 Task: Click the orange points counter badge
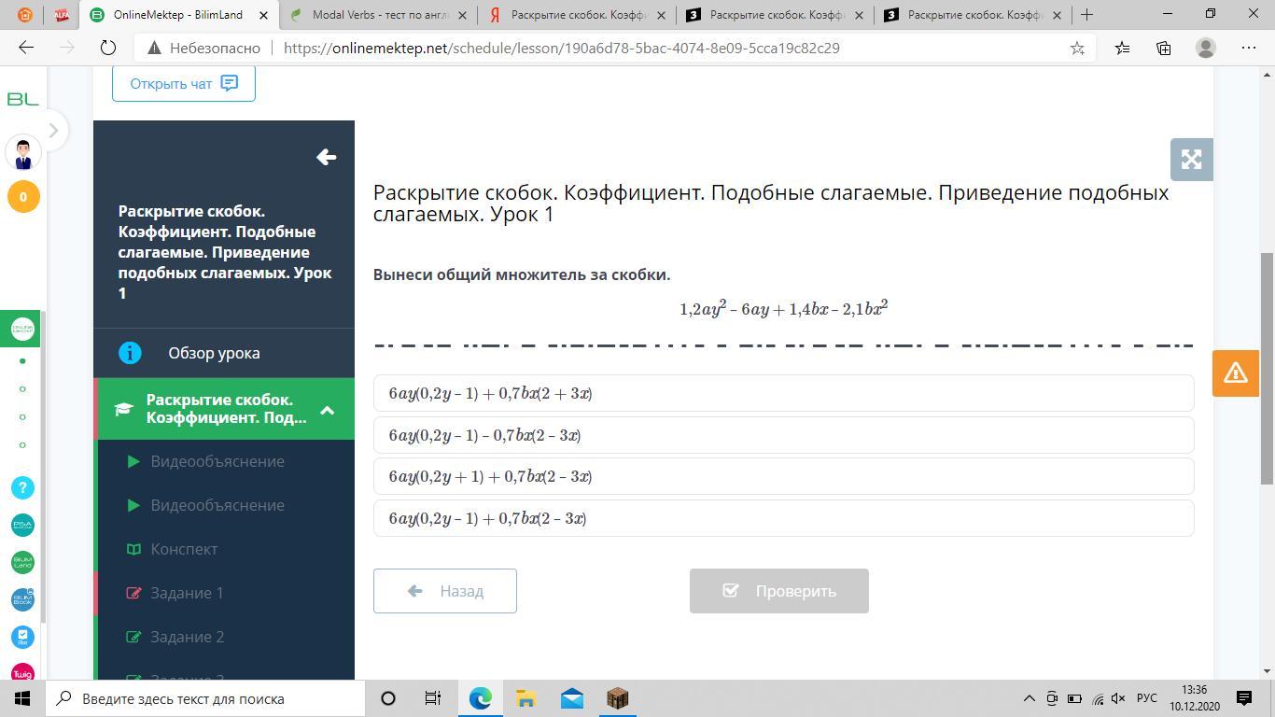tap(23, 197)
